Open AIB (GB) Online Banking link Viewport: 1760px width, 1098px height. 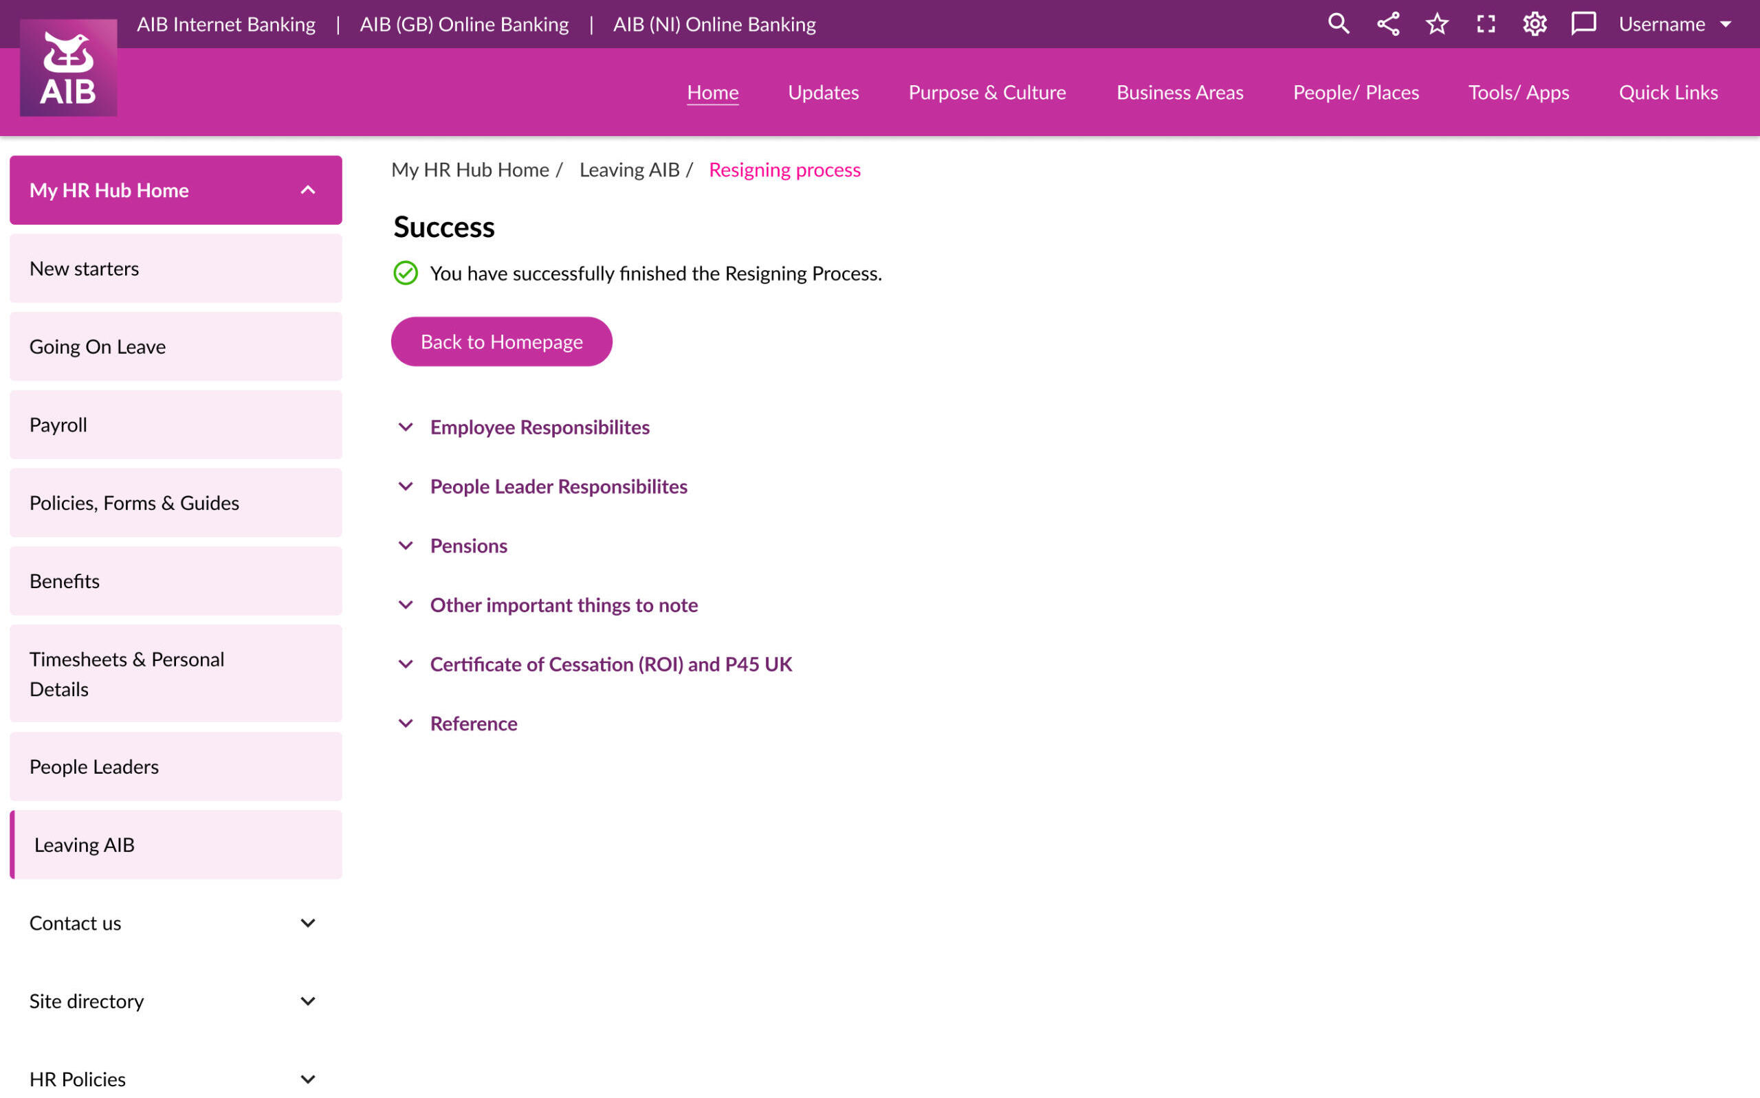coord(464,24)
